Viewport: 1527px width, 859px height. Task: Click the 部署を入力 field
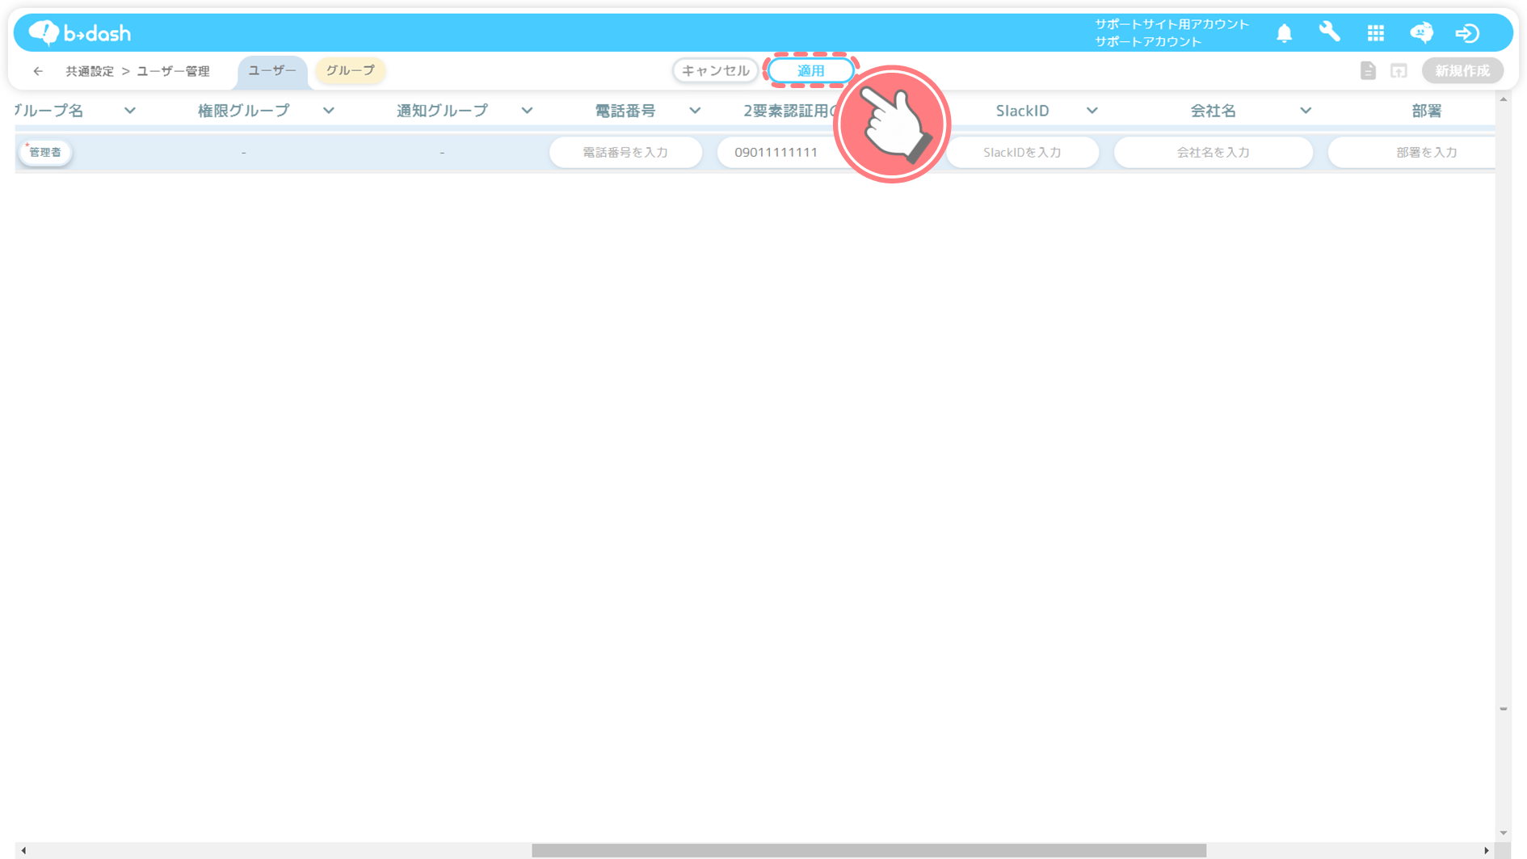point(1412,152)
